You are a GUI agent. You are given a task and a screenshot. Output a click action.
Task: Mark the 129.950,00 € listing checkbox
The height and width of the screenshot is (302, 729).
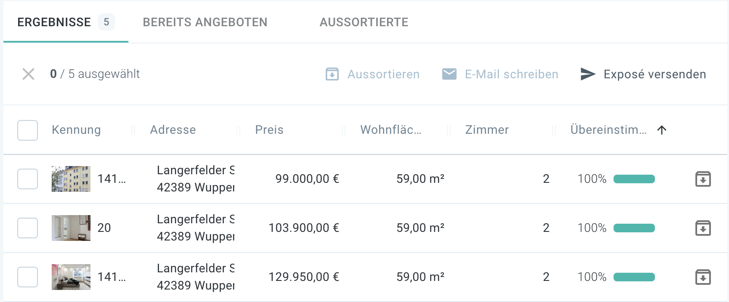28,277
